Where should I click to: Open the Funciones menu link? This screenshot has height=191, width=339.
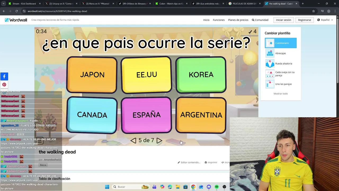[219, 20]
